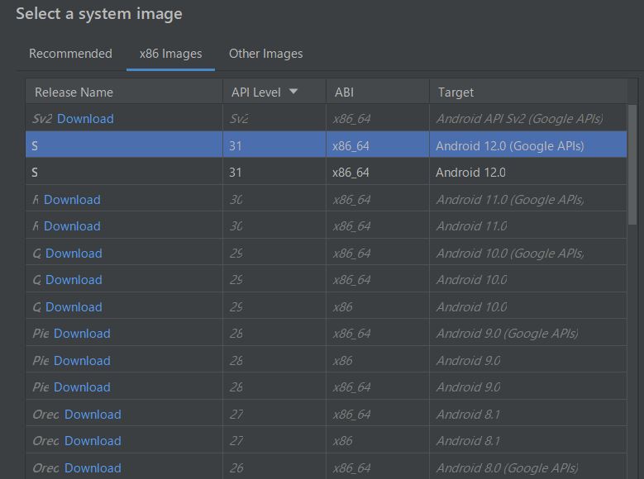Download the R image for Android 11.0 (Google APIs)
The width and height of the screenshot is (644, 479).
[x=72, y=200]
